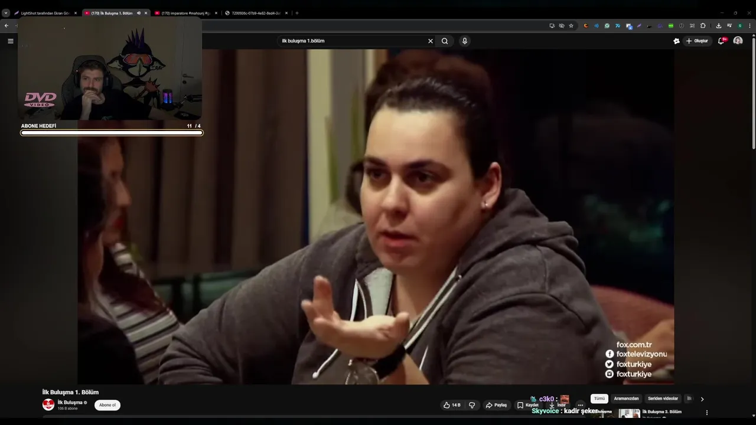Open İlk Buluşma channel name link
Viewport: 756px width, 425px height.
click(70, 402)
